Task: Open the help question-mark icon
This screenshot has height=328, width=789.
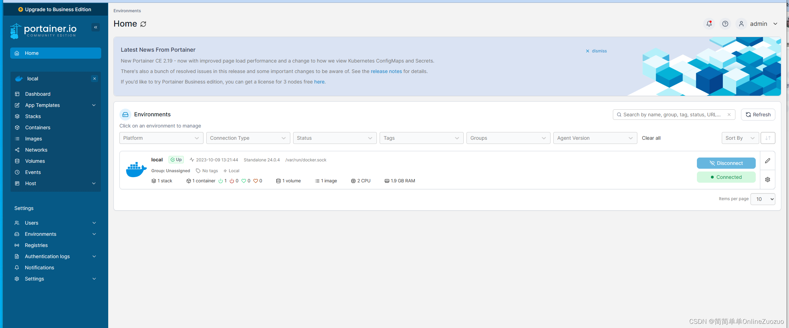Action: tap(725, 24)
